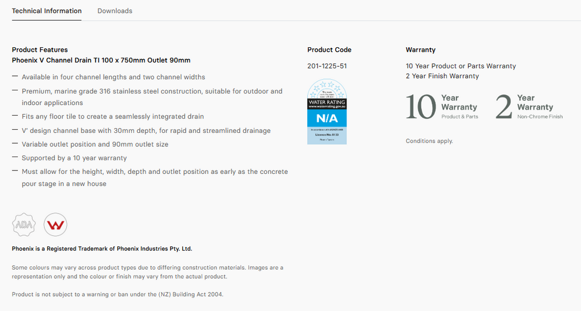
Task: Click the product code 201-1225-51
Action: click(x=327, y=66)
